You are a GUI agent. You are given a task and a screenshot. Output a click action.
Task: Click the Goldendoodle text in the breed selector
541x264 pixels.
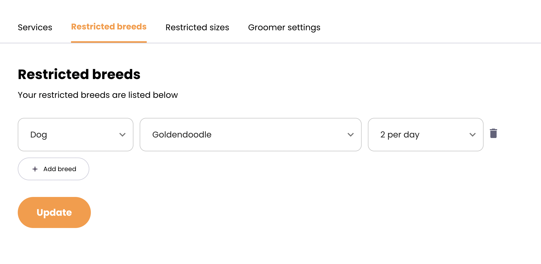pyautogui.click(x=182, y=135)
